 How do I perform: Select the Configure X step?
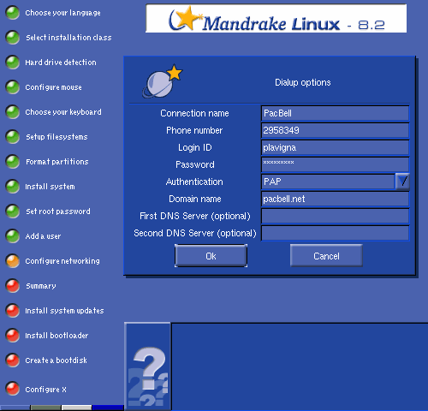[45, 390]
